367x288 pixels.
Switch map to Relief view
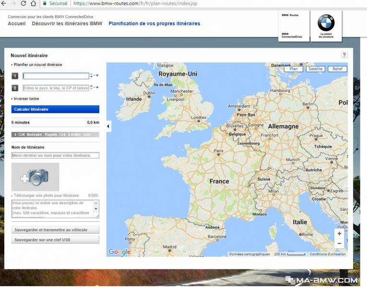point(337,69)
